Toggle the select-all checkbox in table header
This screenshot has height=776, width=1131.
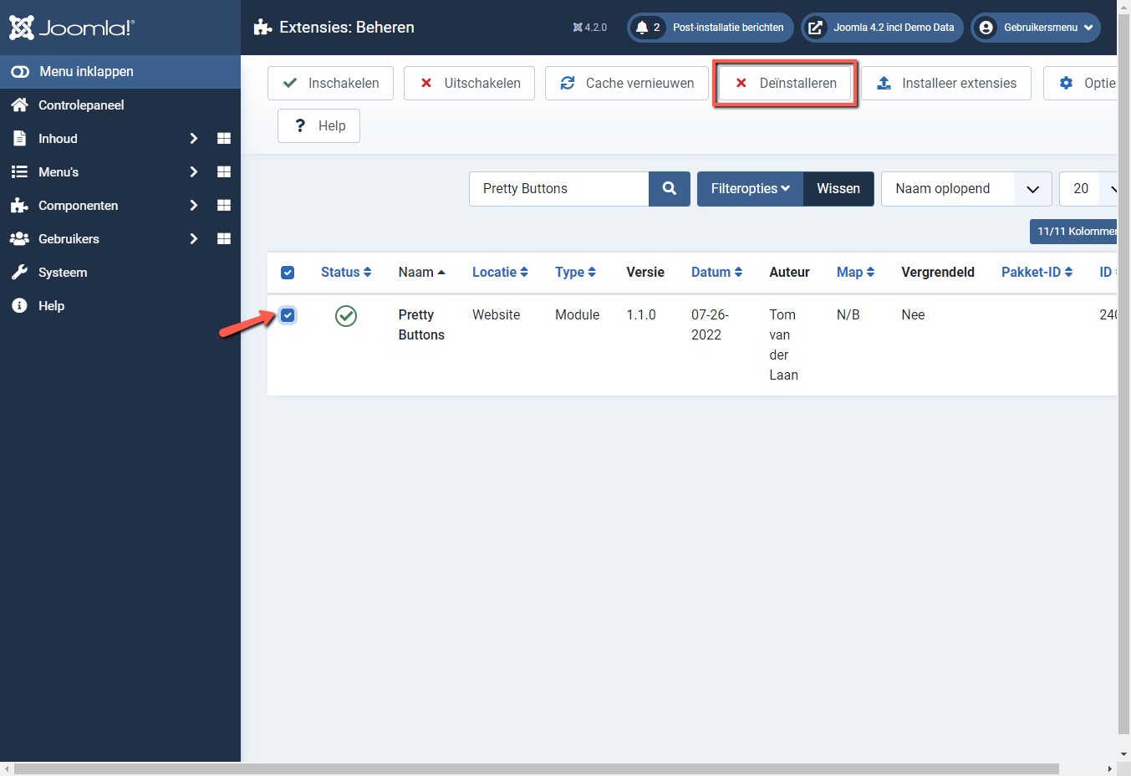(x=288, y=272)
